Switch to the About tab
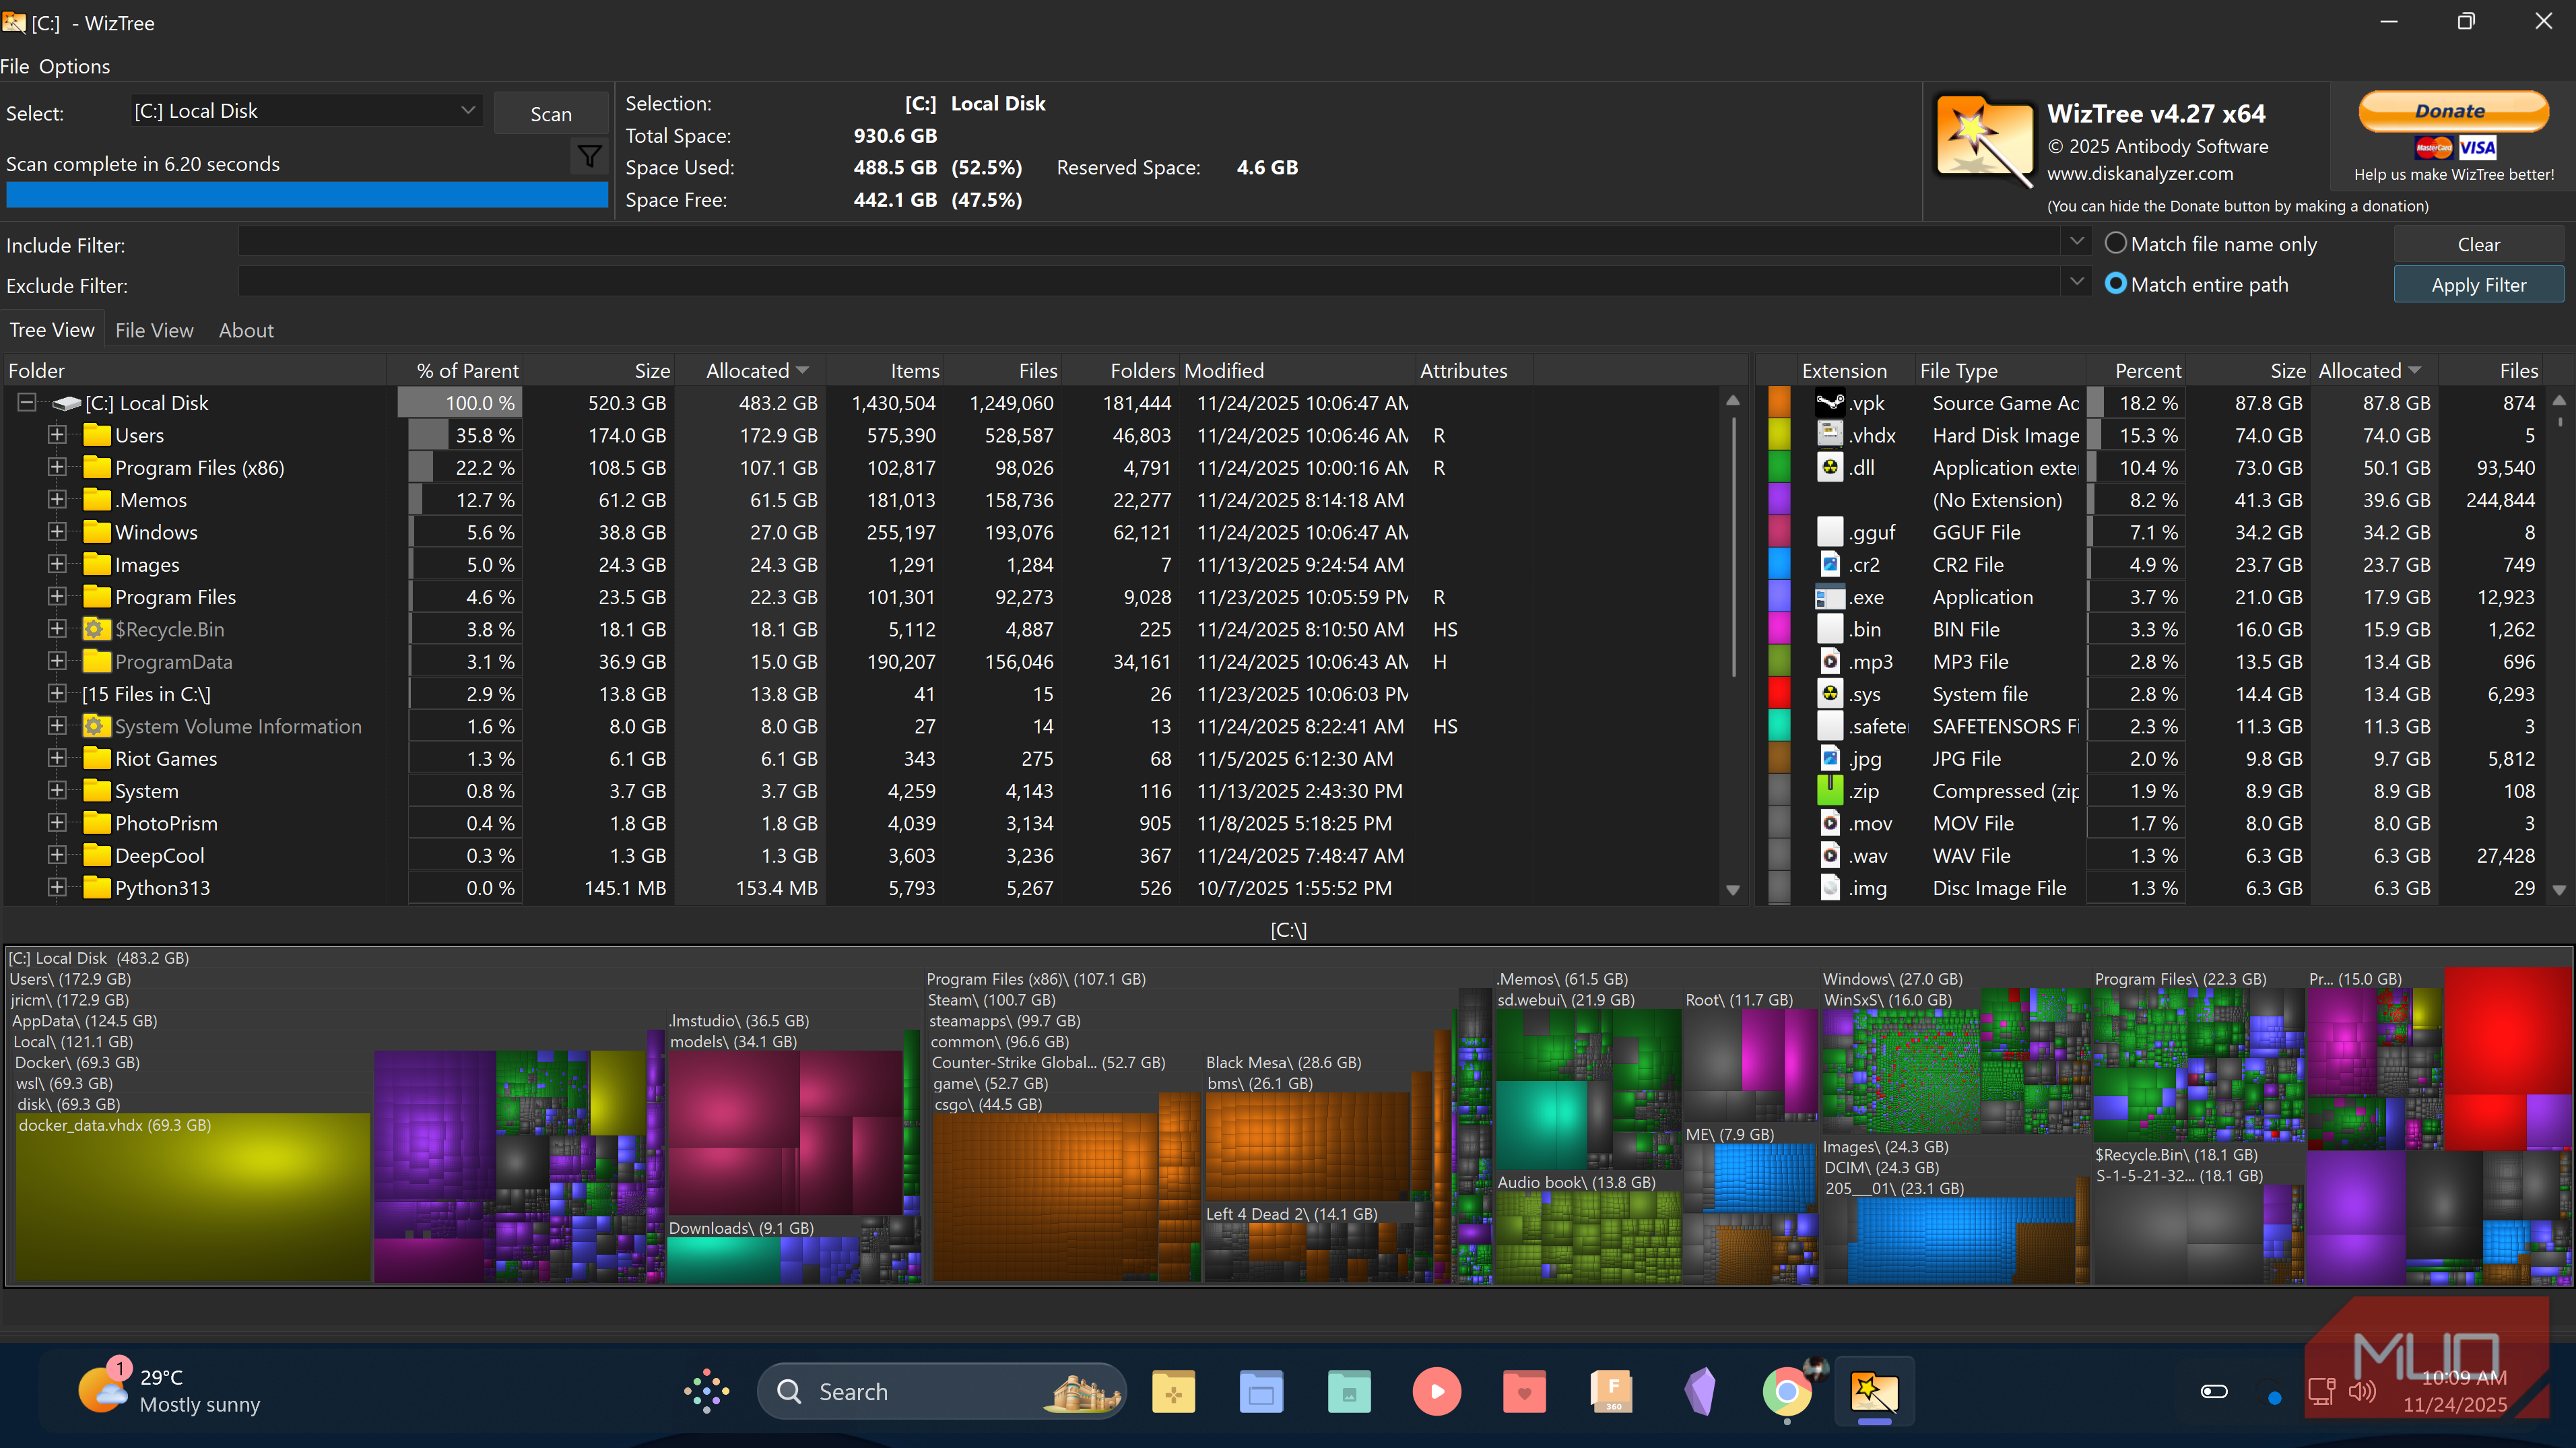 (x=246, y=330)
